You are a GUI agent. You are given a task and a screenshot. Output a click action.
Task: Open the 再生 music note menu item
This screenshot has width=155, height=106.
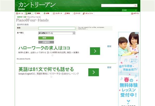(67, 13)
